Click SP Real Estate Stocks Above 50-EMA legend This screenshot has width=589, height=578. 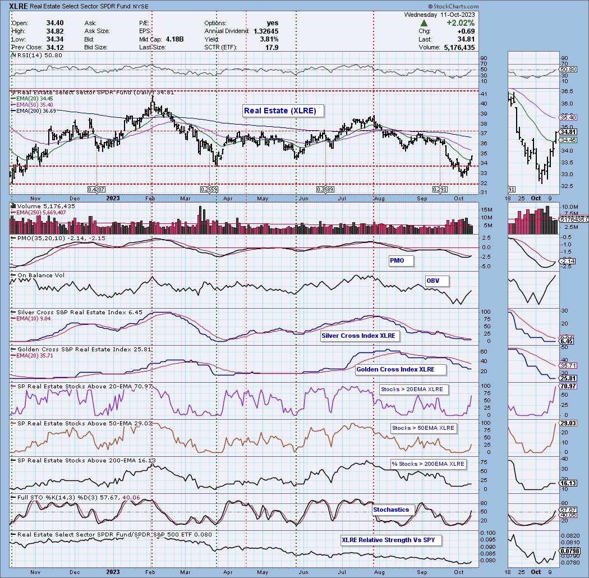pyautogui.click(x=81, y=423)
